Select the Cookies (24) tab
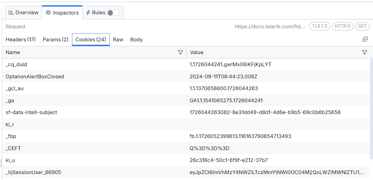Screen dimensions: 373x180 coord(91,39)
